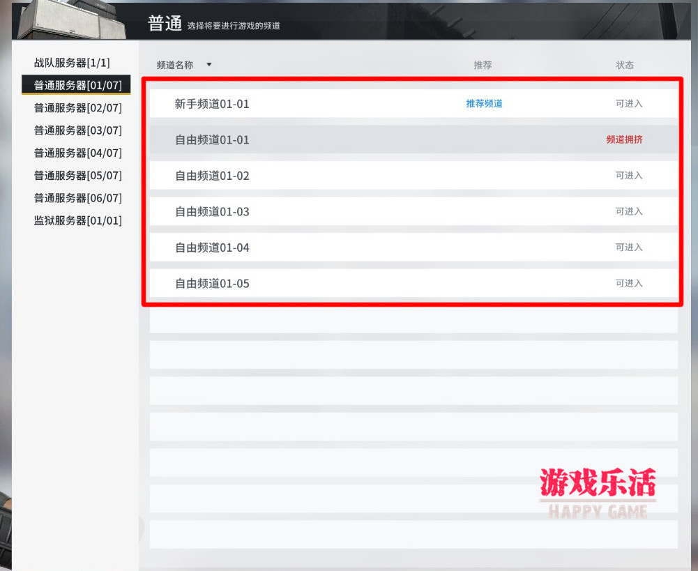
Task: Enter channel 新手频道01-01
Action: tap(414, 104)
